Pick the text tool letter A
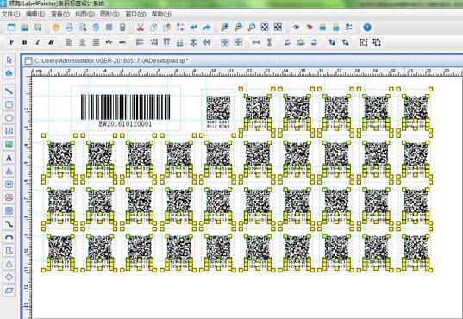The height and width of the screenshot is (319, 463). click(x=9, y=158)
